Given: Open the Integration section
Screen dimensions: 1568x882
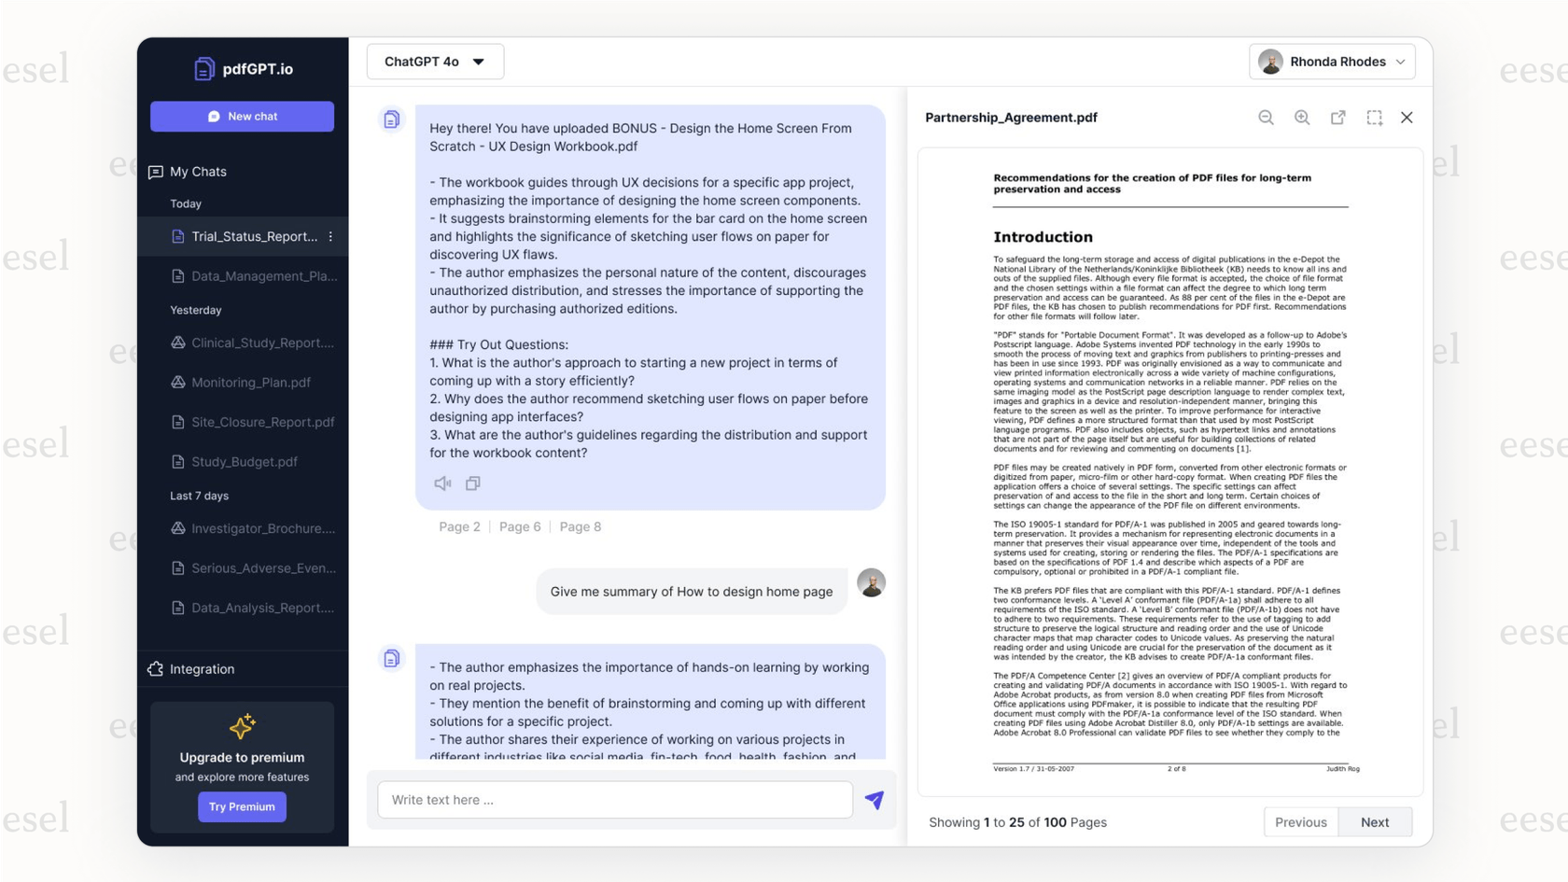Looking at the screenshot, I should pyautogui.click(x=200, y=668).
